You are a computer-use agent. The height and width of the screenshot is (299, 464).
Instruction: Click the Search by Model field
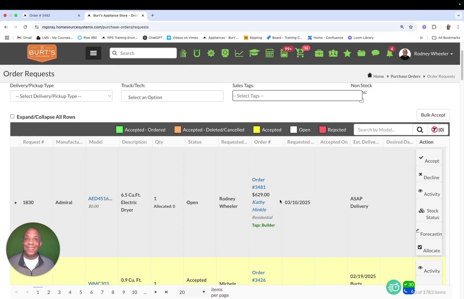point(383,130)
